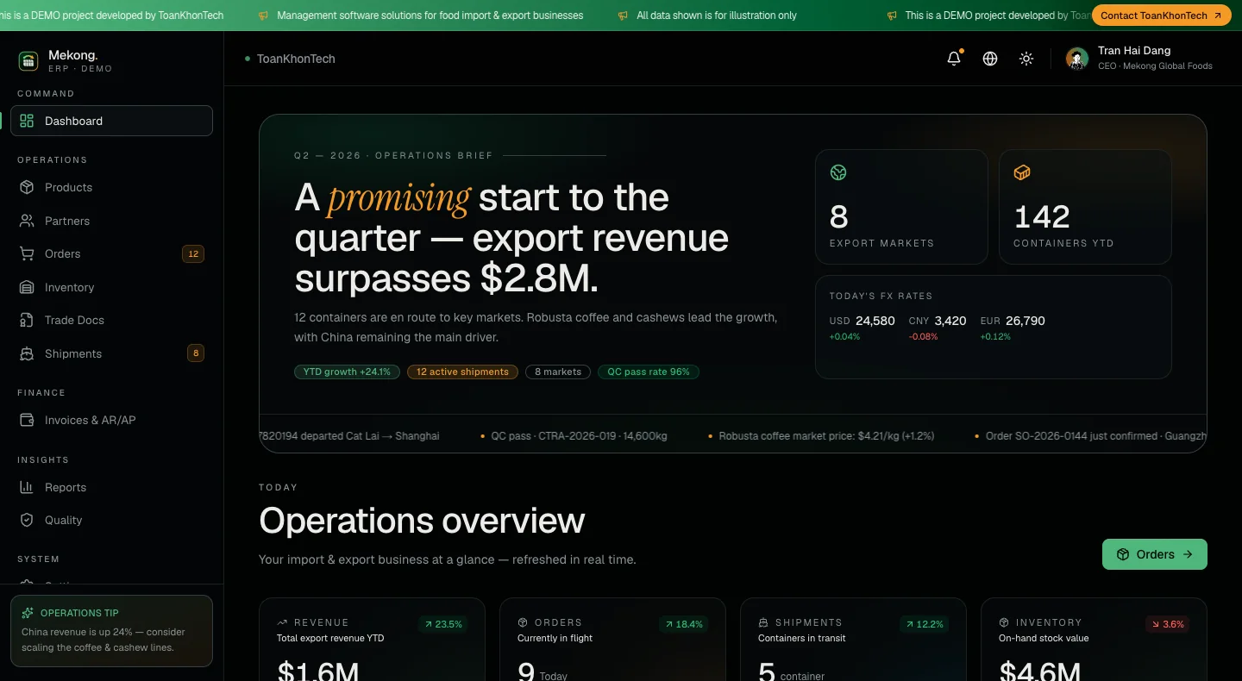
Task: Click Order SO-2026-0144 ticker item
Action: (1095, 436)
